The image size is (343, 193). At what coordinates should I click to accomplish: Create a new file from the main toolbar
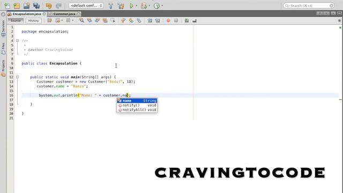[x=7, y=6]
